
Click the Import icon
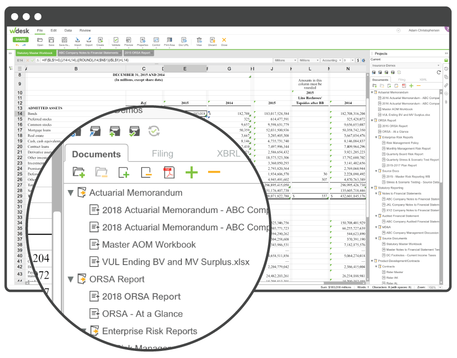(x=77, y=40)
